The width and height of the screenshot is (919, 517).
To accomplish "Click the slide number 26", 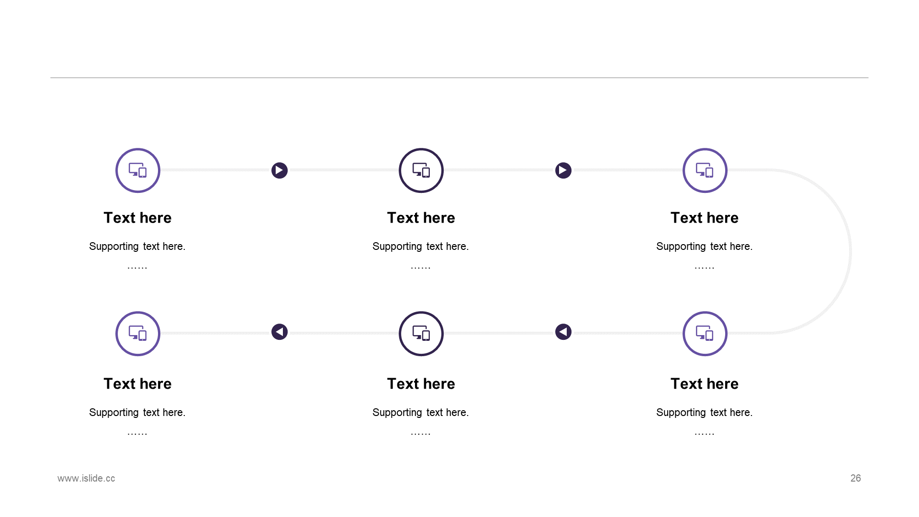I will coord(856,478).
